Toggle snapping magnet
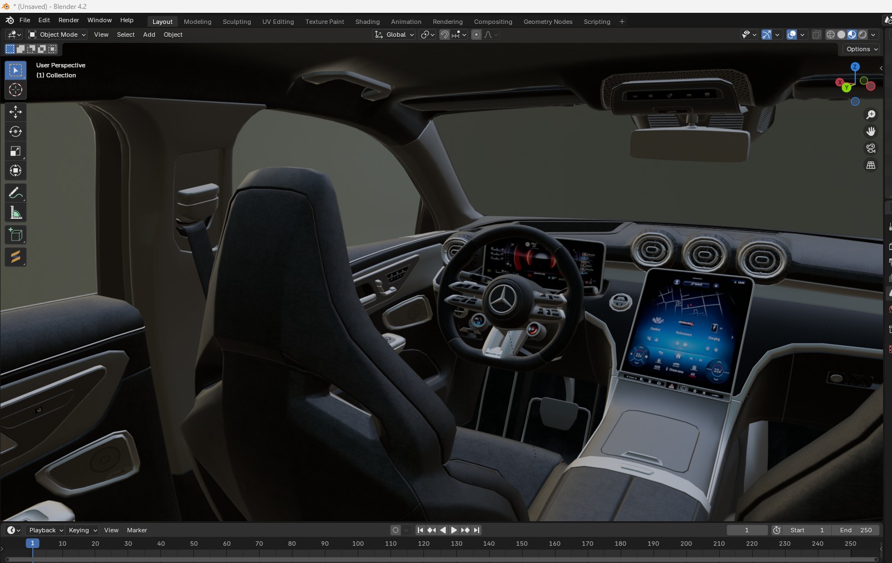The height and width of the screenshot is (563, 892). coord(445,35)
